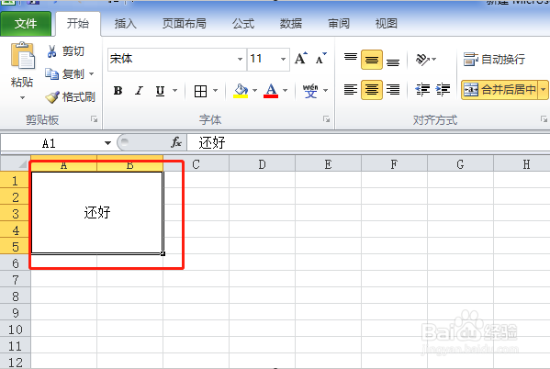Open the clipboard pane dialog launcher
The width and height of the screenshot is (550, 369).
click(94, 119)
